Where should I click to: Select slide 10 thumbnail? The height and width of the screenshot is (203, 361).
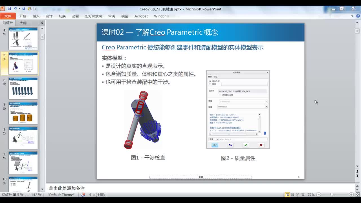point(23,184)
